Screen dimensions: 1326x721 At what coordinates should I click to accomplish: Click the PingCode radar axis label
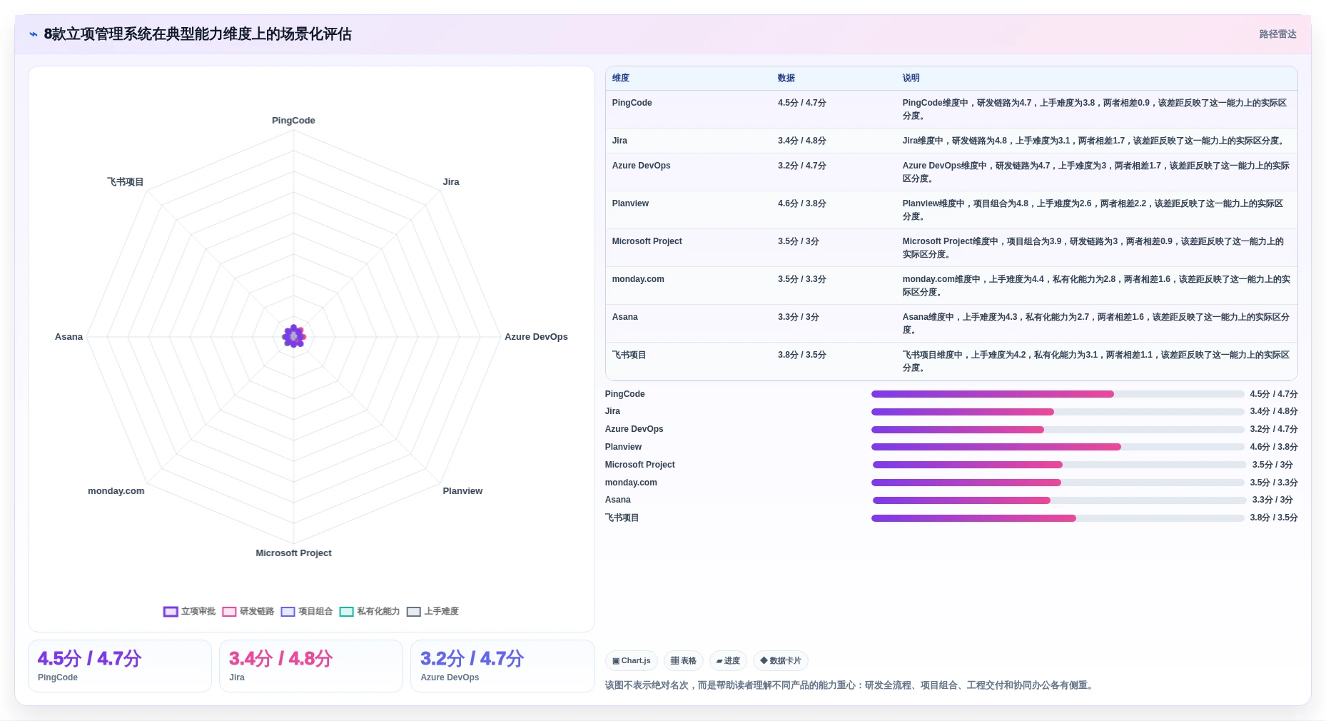coord(293,121)
